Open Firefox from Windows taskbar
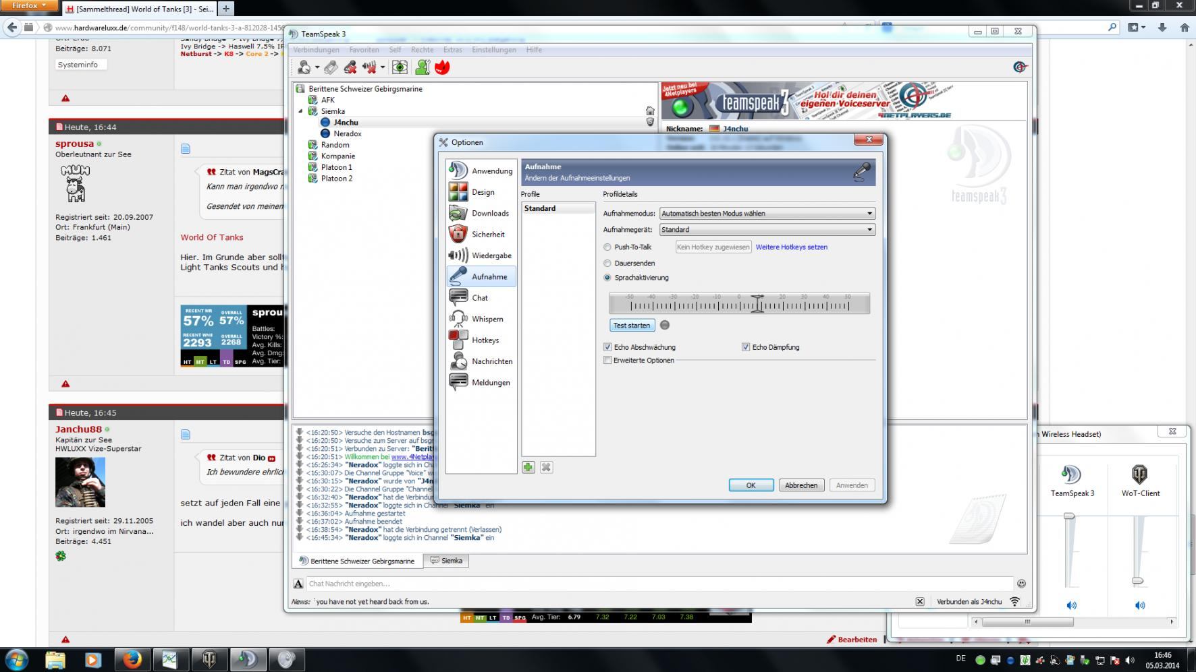Screen dimensions: 1196x672 pyautogui.click(x=132, y=659)
